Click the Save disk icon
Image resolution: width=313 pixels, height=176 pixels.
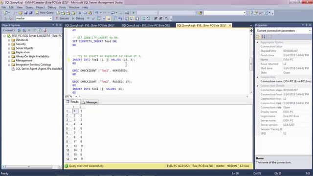coord(26,13)
